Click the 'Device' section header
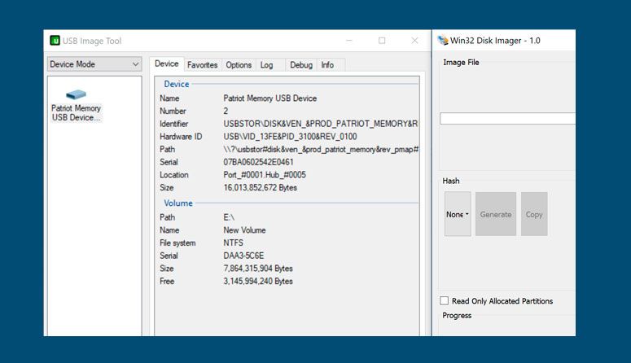 click(x=176, y=84)
